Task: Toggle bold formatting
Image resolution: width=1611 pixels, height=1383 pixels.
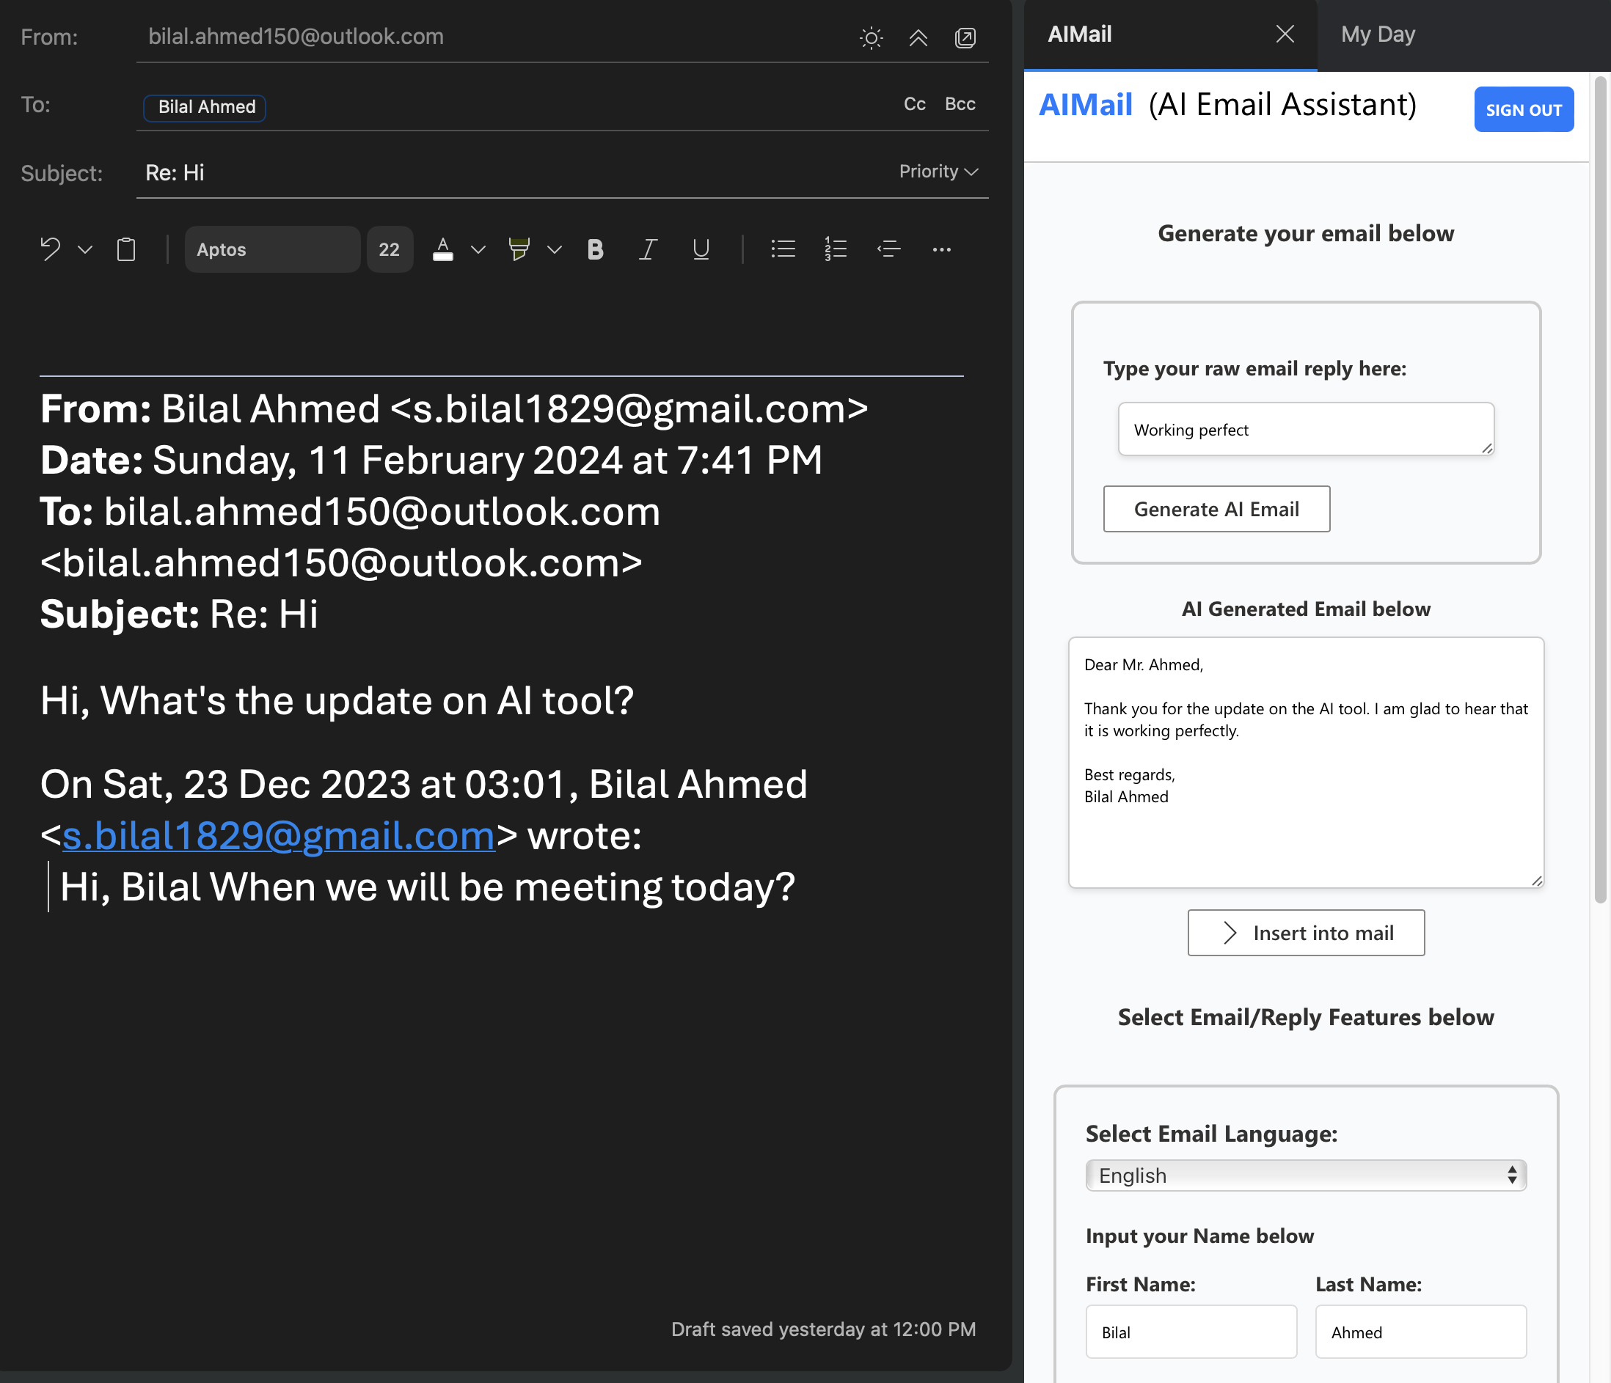Action: (x=596, y=249)
